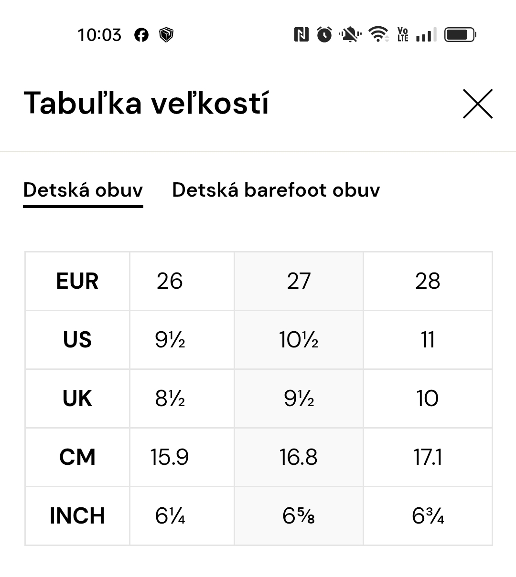Tap the muted vibrate bell icon

point(350,34)
